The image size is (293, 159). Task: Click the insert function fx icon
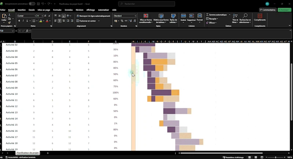pos(27,31)
